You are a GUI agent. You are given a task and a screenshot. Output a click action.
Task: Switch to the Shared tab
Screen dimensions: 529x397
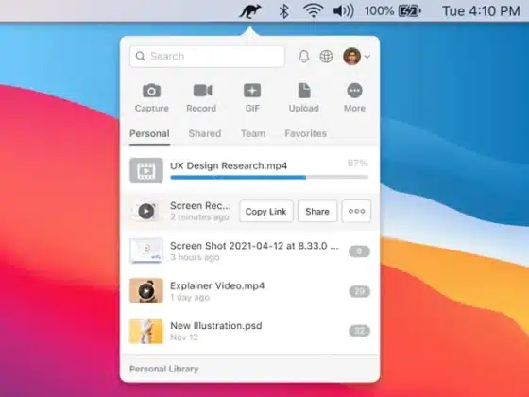pos(205,133)
